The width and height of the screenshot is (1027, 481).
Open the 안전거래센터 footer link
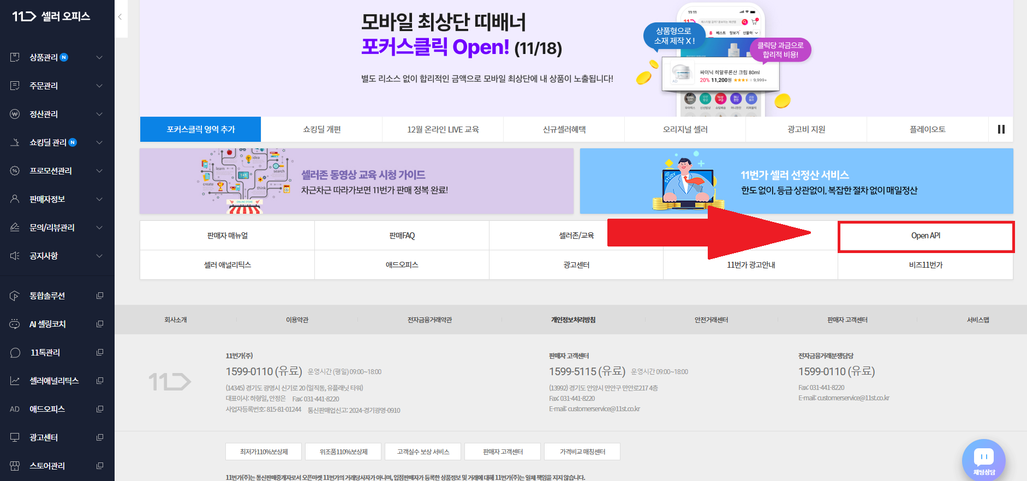point(711,320)
